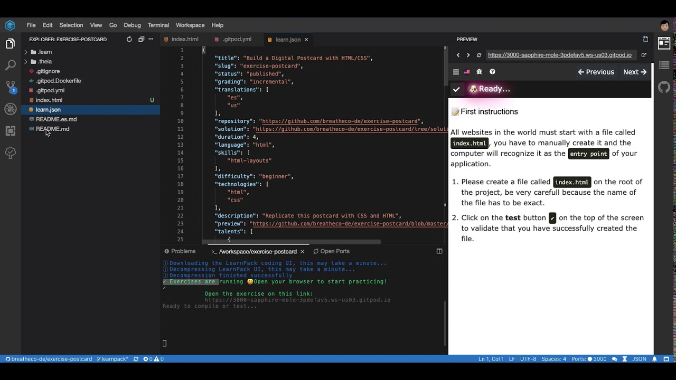Open the checkmark shield sidebar icon
The image size is (676, 380).
point(10,153)
